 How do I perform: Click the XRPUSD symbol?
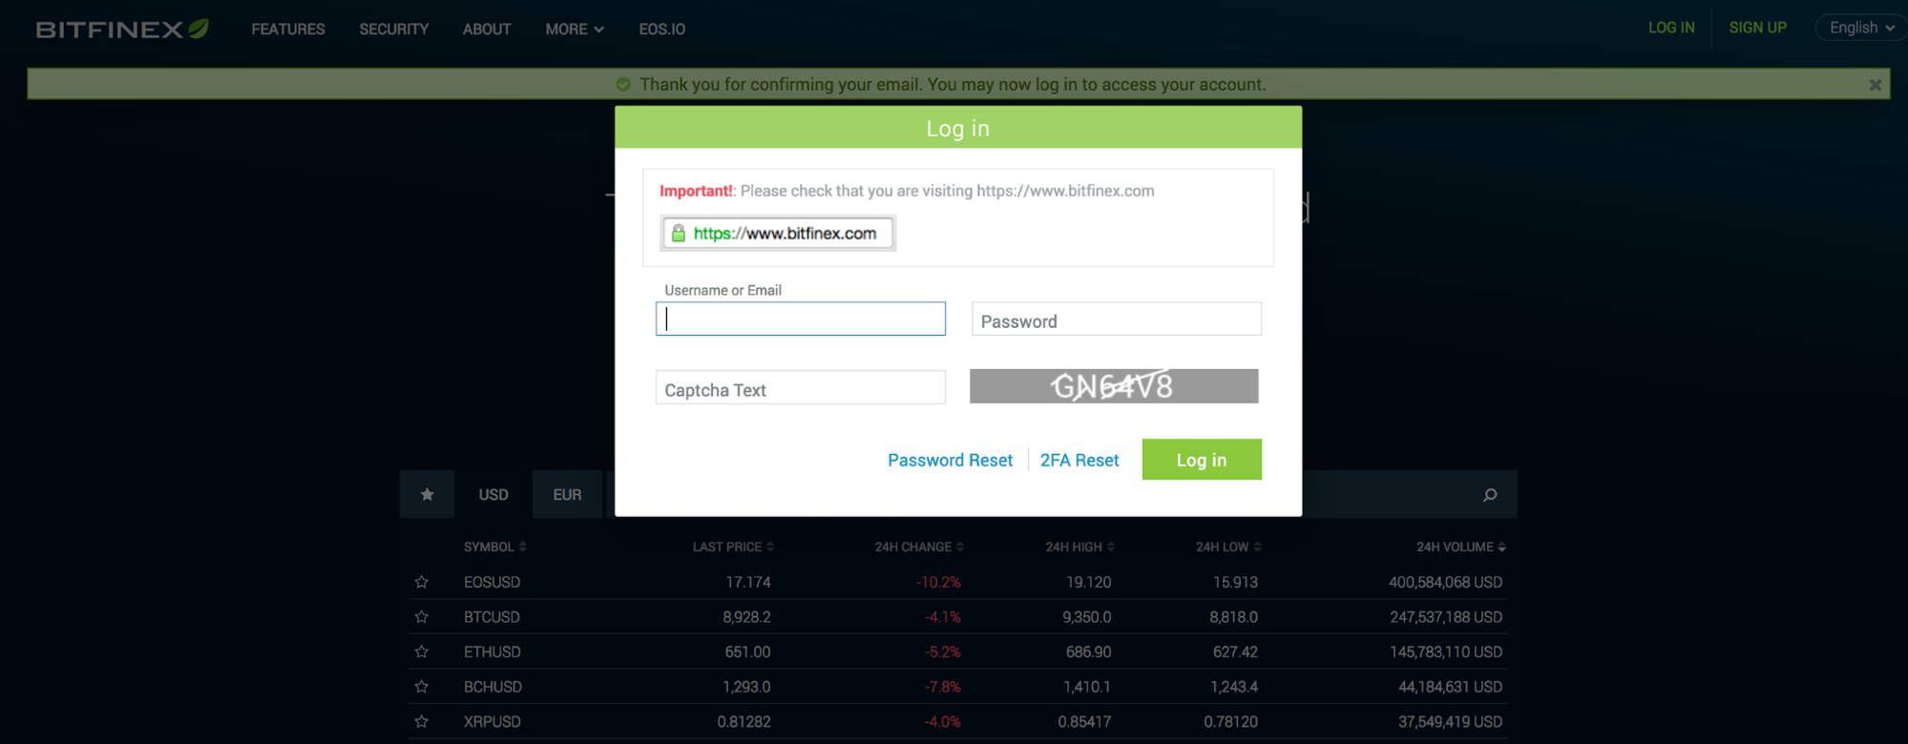493,721
